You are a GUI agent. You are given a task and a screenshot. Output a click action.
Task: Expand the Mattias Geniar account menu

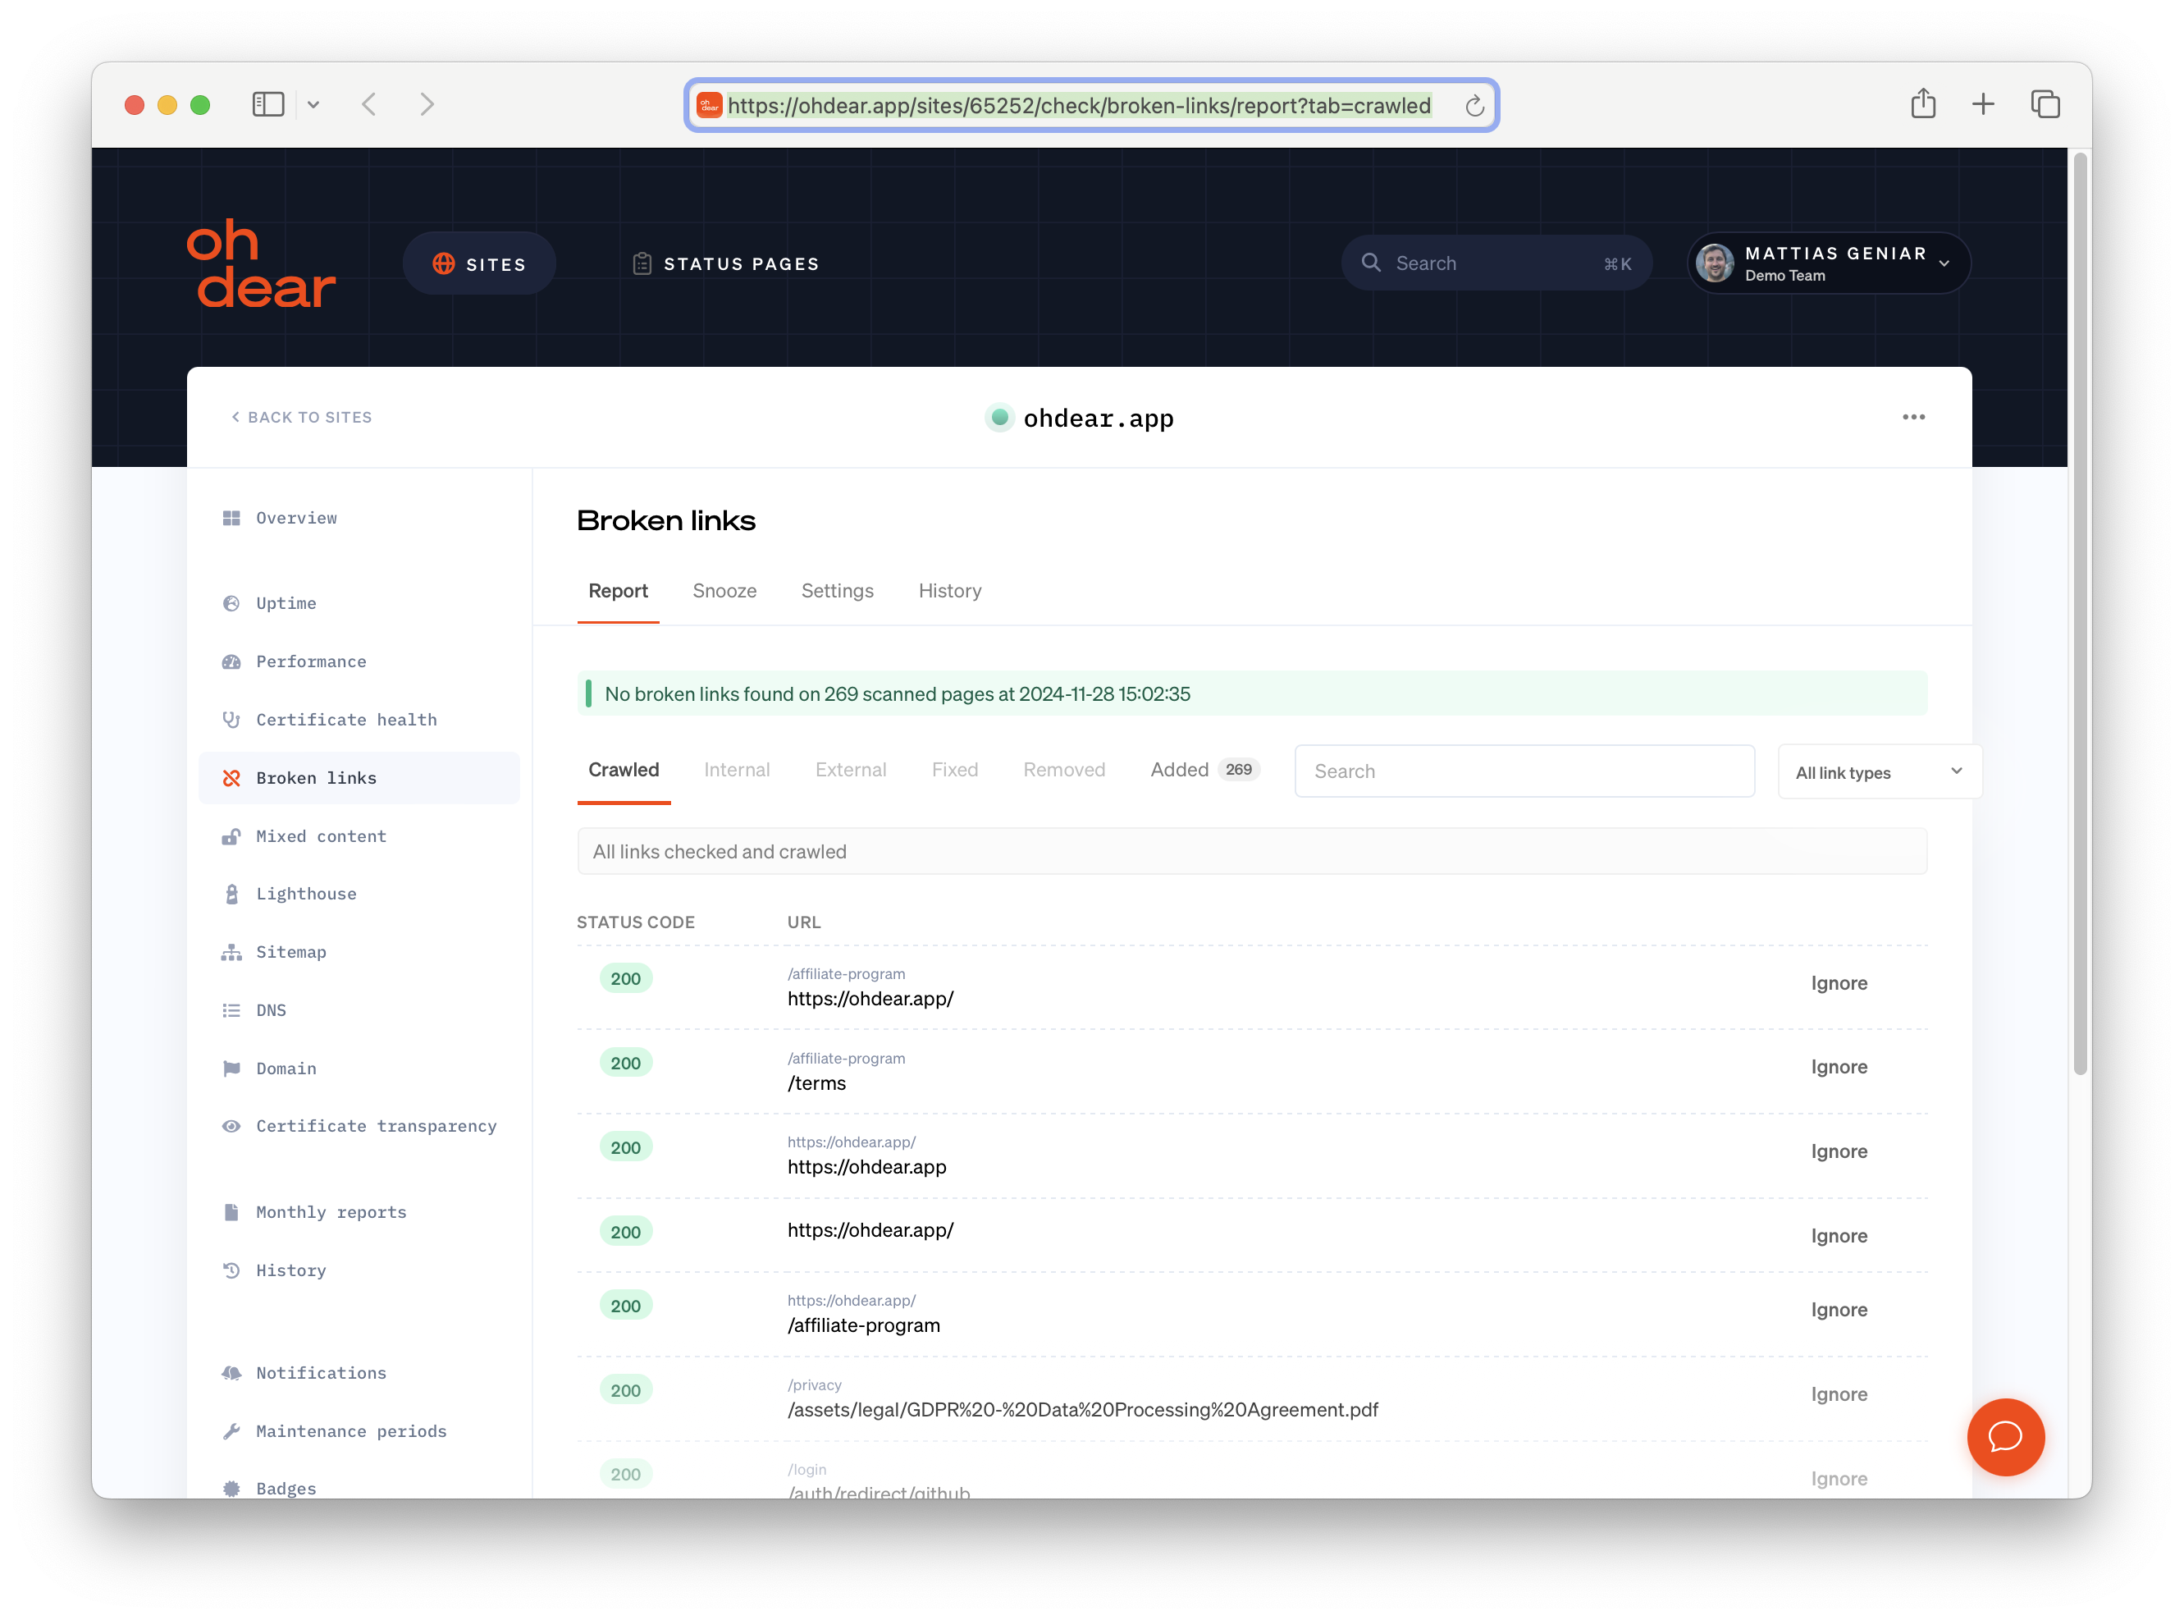pos(1827,263)
